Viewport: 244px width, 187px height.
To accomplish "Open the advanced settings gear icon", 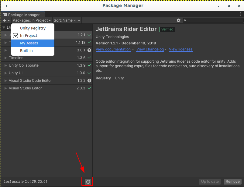I will pyautogui.click(x=179, y=20).
